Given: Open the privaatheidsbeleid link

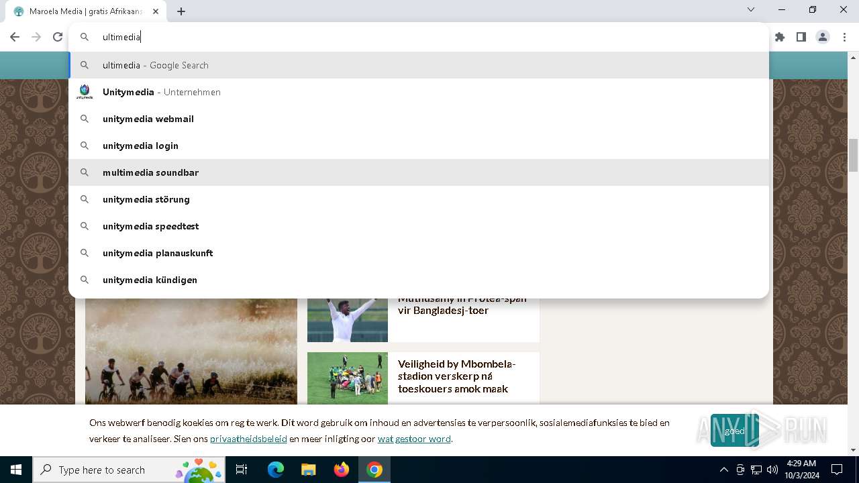Looking at the screenshot, I should (x=248, y=439).
